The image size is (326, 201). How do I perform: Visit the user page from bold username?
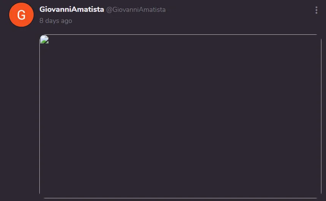coord(72,9)
